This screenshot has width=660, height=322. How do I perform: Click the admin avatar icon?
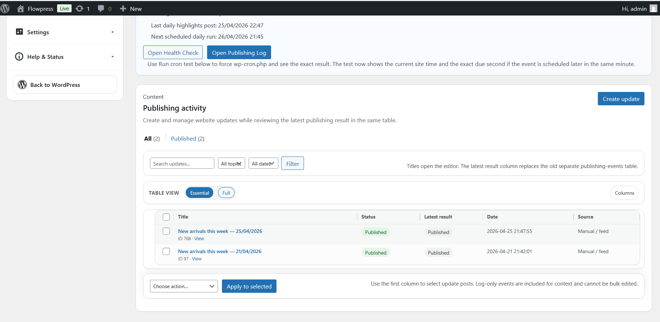(653, 8)
